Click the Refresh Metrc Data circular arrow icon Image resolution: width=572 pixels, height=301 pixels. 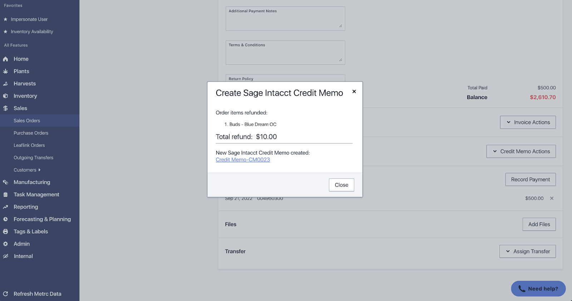pyautogui.click(x=5, y=294)
